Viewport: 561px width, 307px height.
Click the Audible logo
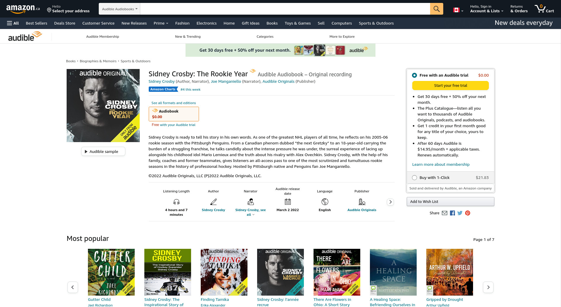pyautogui.click(x=25, y=37)
